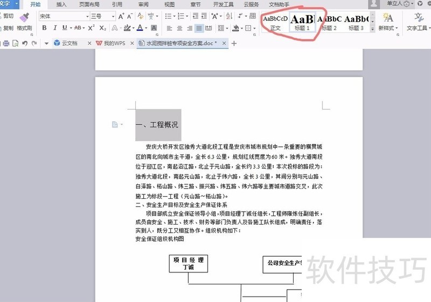The image size is (431, 302).
Task: Apply the 正文 style
Action: [275, 23]
